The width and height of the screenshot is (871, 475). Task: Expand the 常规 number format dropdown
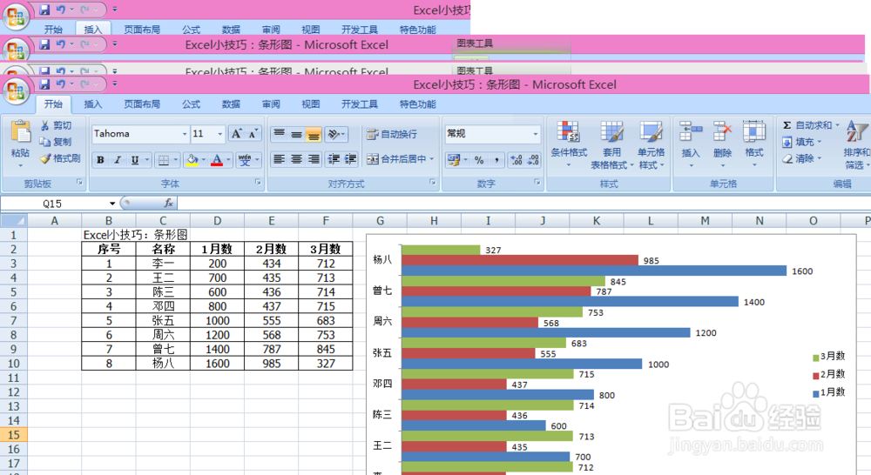(x=536, y=134)
